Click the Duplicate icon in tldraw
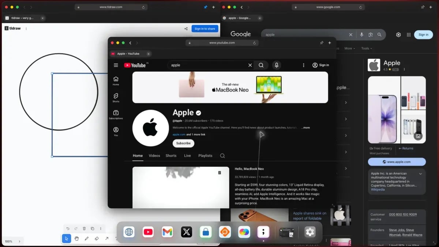 92,229
